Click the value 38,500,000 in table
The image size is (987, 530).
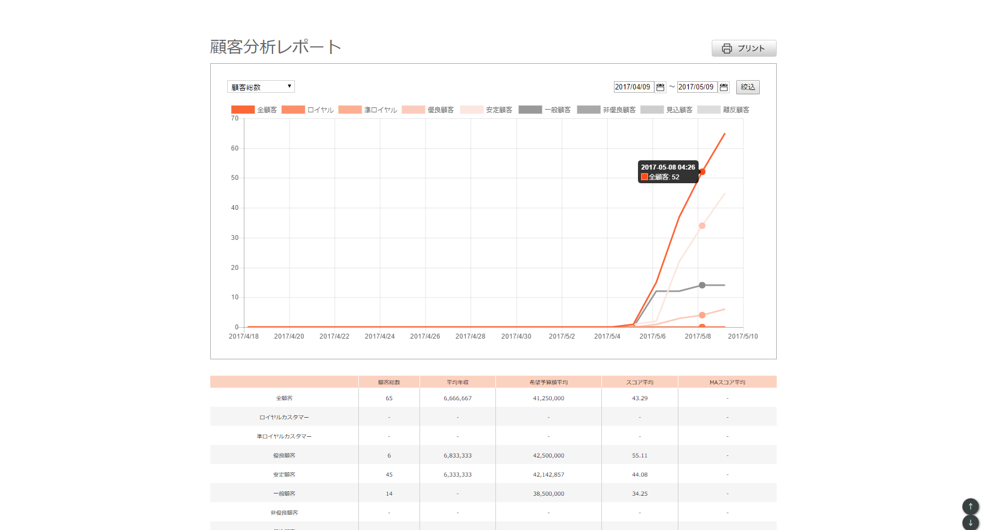pyautogui.click(x=548, y=493)
